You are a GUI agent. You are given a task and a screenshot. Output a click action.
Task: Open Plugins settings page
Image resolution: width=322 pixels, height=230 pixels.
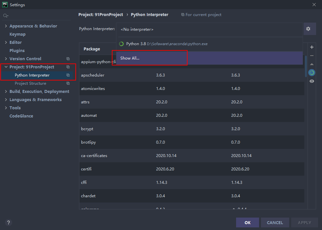pos(17,51)
